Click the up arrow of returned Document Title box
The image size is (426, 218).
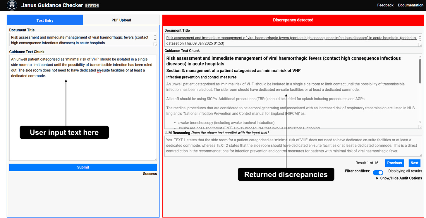(x=420, y=37)
